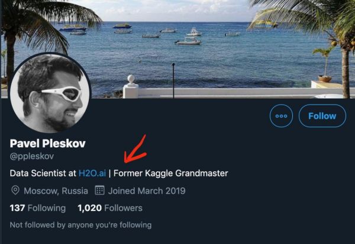Click "Not followed by anyone you're following"

click(80, 225)
